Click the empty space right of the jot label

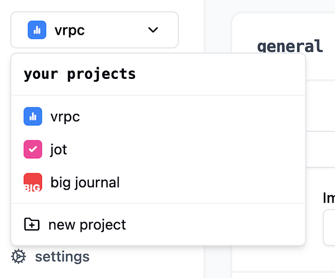[x=184, y=149]
